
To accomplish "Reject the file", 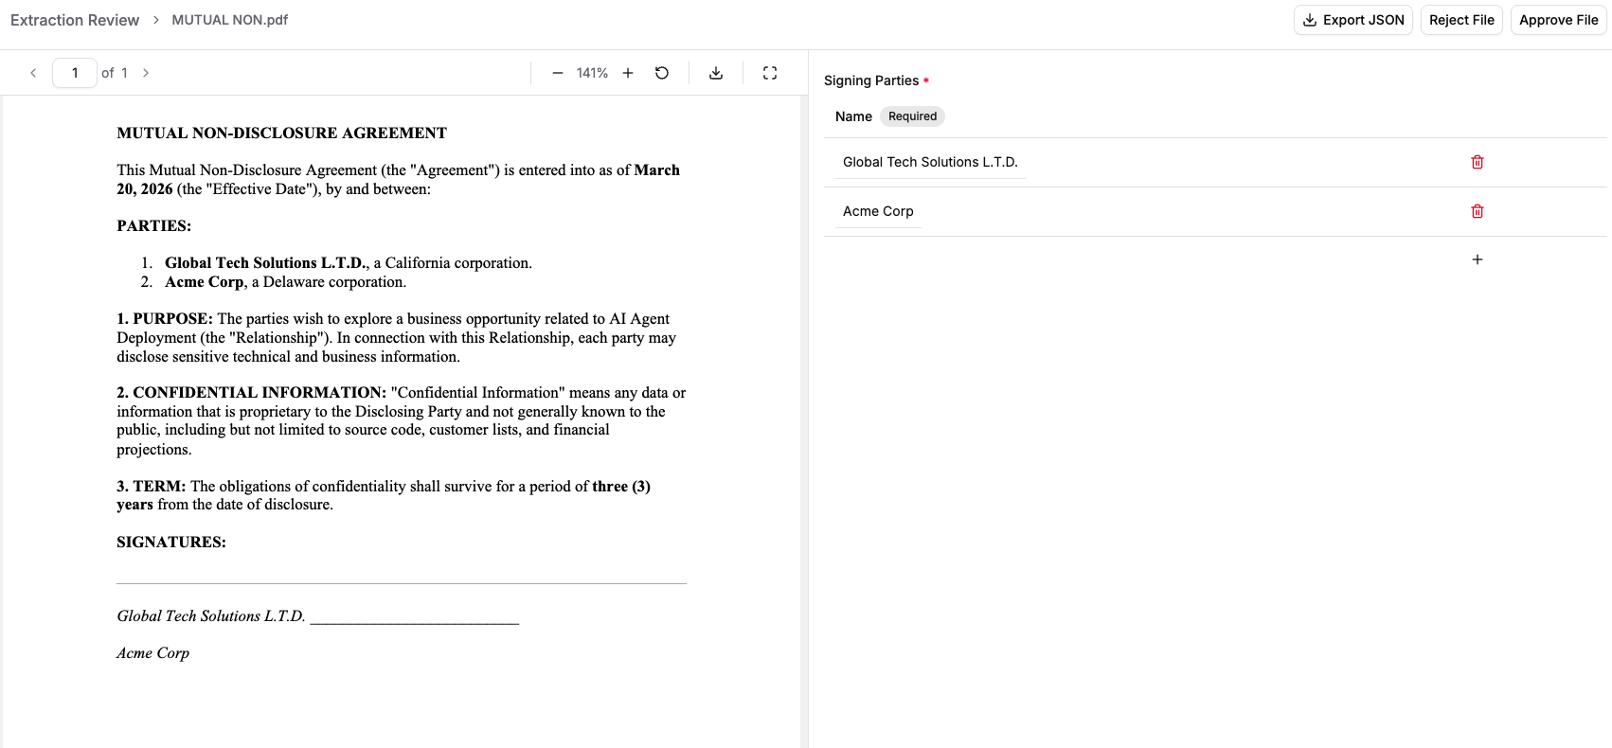I will (x=1460, y=20).
